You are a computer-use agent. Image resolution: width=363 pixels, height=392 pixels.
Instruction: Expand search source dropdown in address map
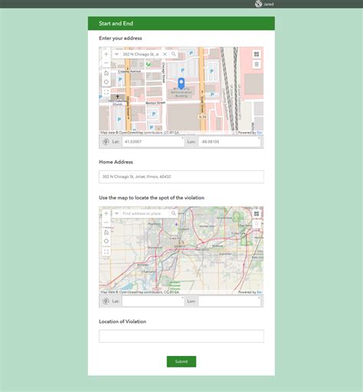[116, 54]
